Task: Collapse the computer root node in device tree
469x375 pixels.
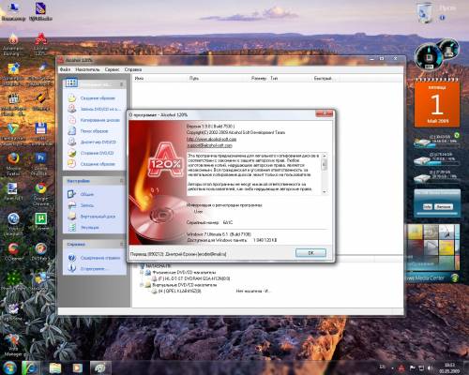Action: coord(136,266)
